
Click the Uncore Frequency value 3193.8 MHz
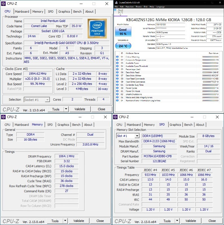click(x=90, y=144)
